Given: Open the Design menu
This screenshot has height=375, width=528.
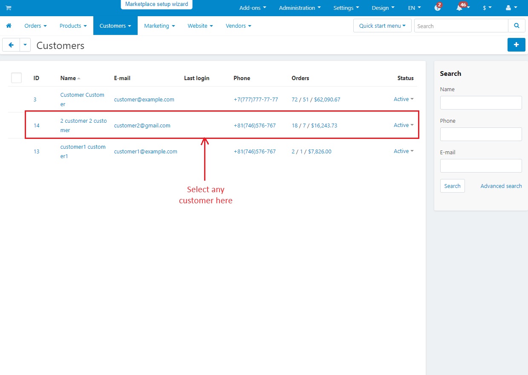Looking at the screenshot, I should (383, 8).
